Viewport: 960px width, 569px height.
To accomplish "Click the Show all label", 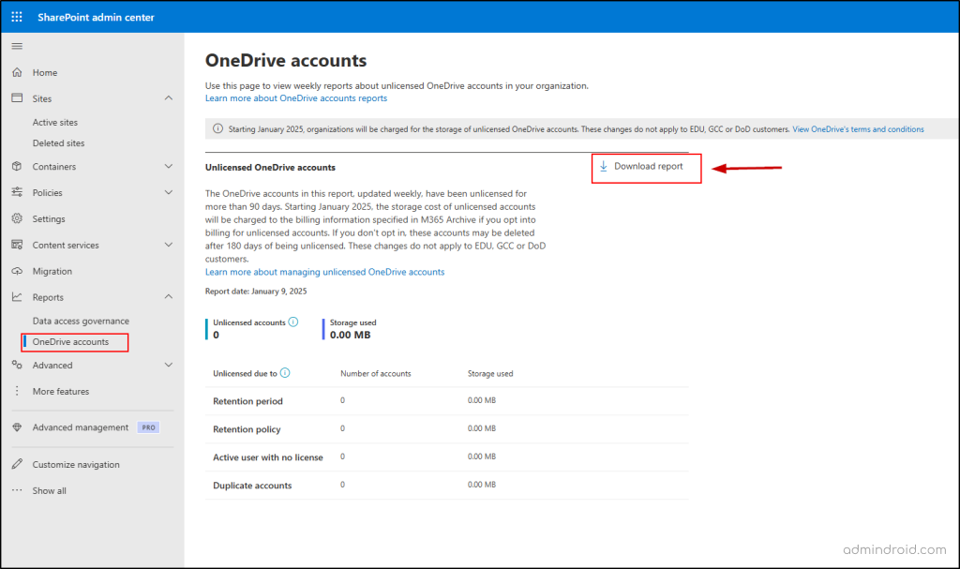I will click(x=49, y=490).
